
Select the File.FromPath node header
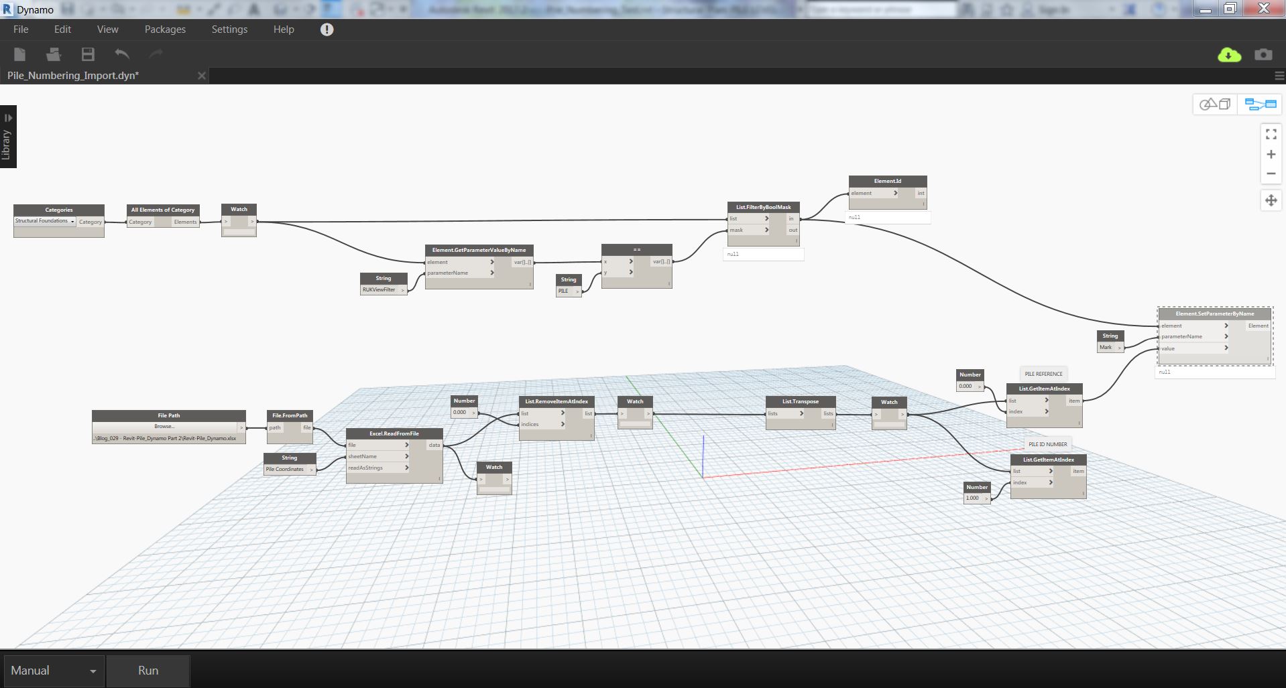(290, 415)
